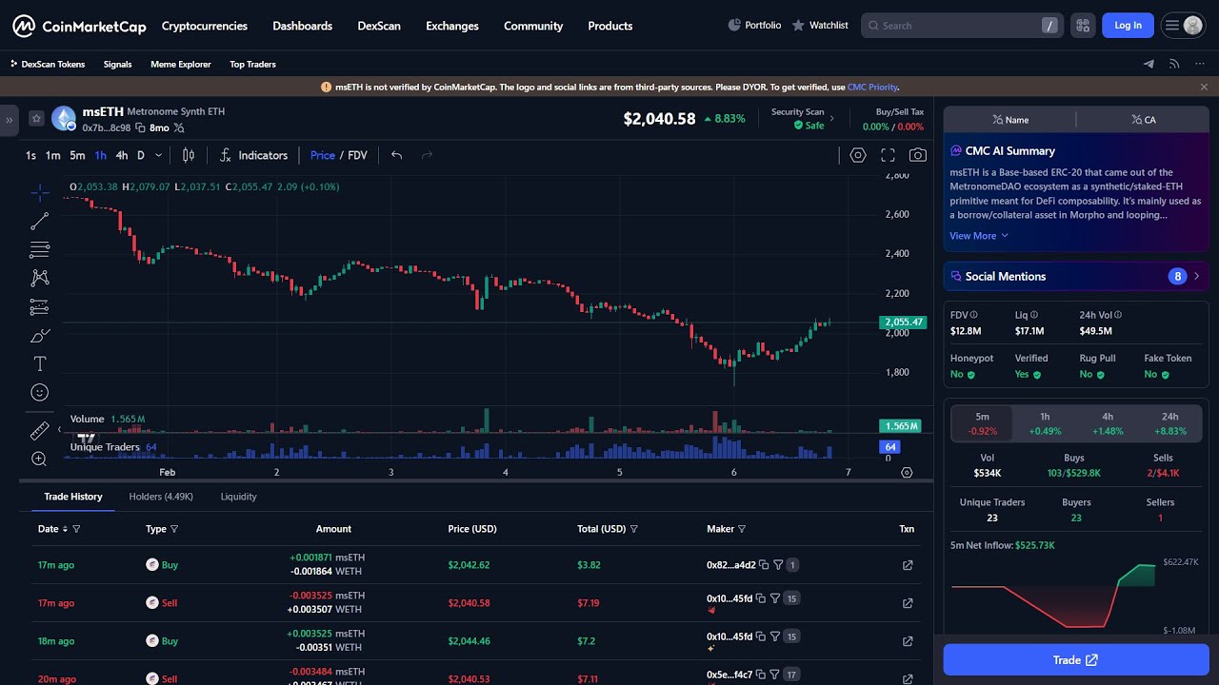Dismiss the verification warning banner
Screen dimensions: 1219x685
point(1204,87)
